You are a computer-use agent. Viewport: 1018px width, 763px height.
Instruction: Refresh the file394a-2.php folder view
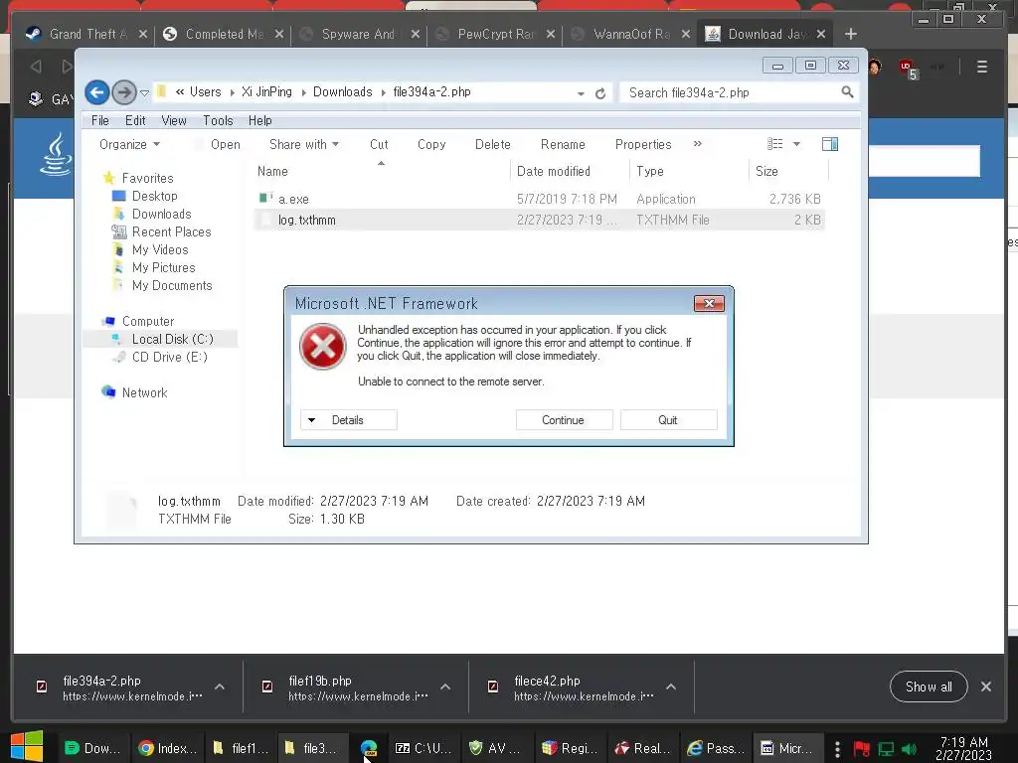(600, 93)
